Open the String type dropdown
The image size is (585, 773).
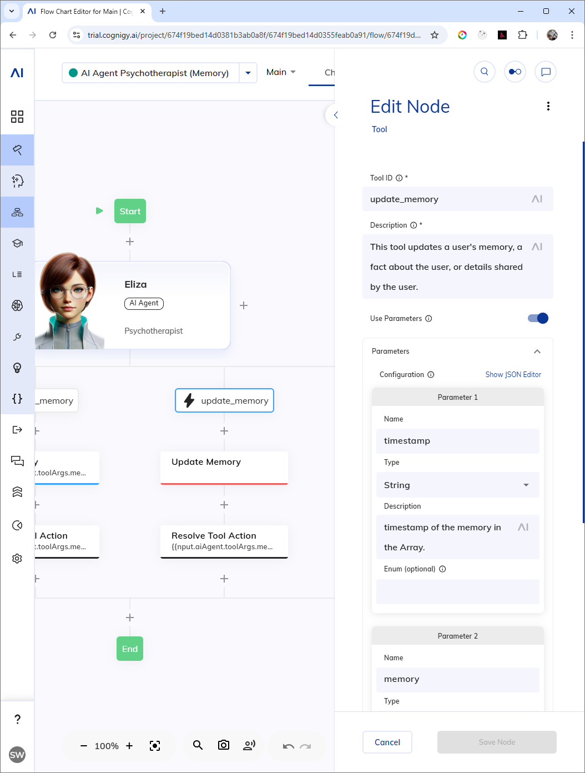(x=458, y=485)
